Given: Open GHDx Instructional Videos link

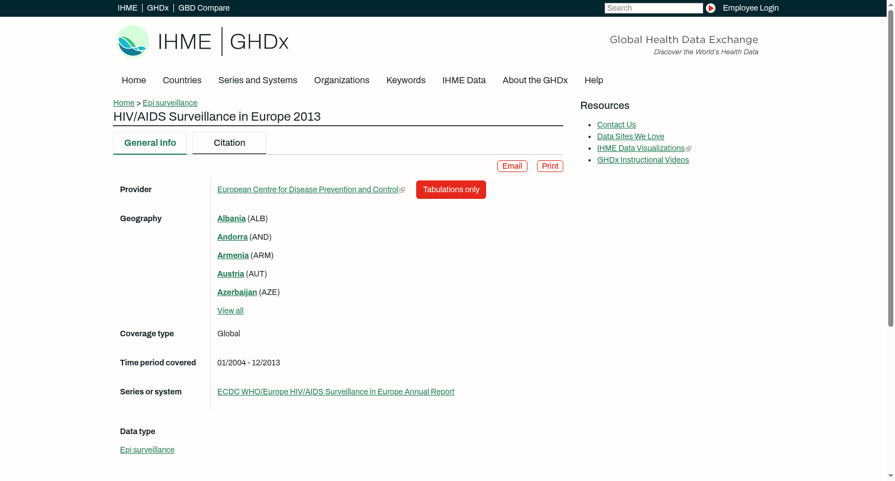Looking at the screenshot, I should [643, 160].
